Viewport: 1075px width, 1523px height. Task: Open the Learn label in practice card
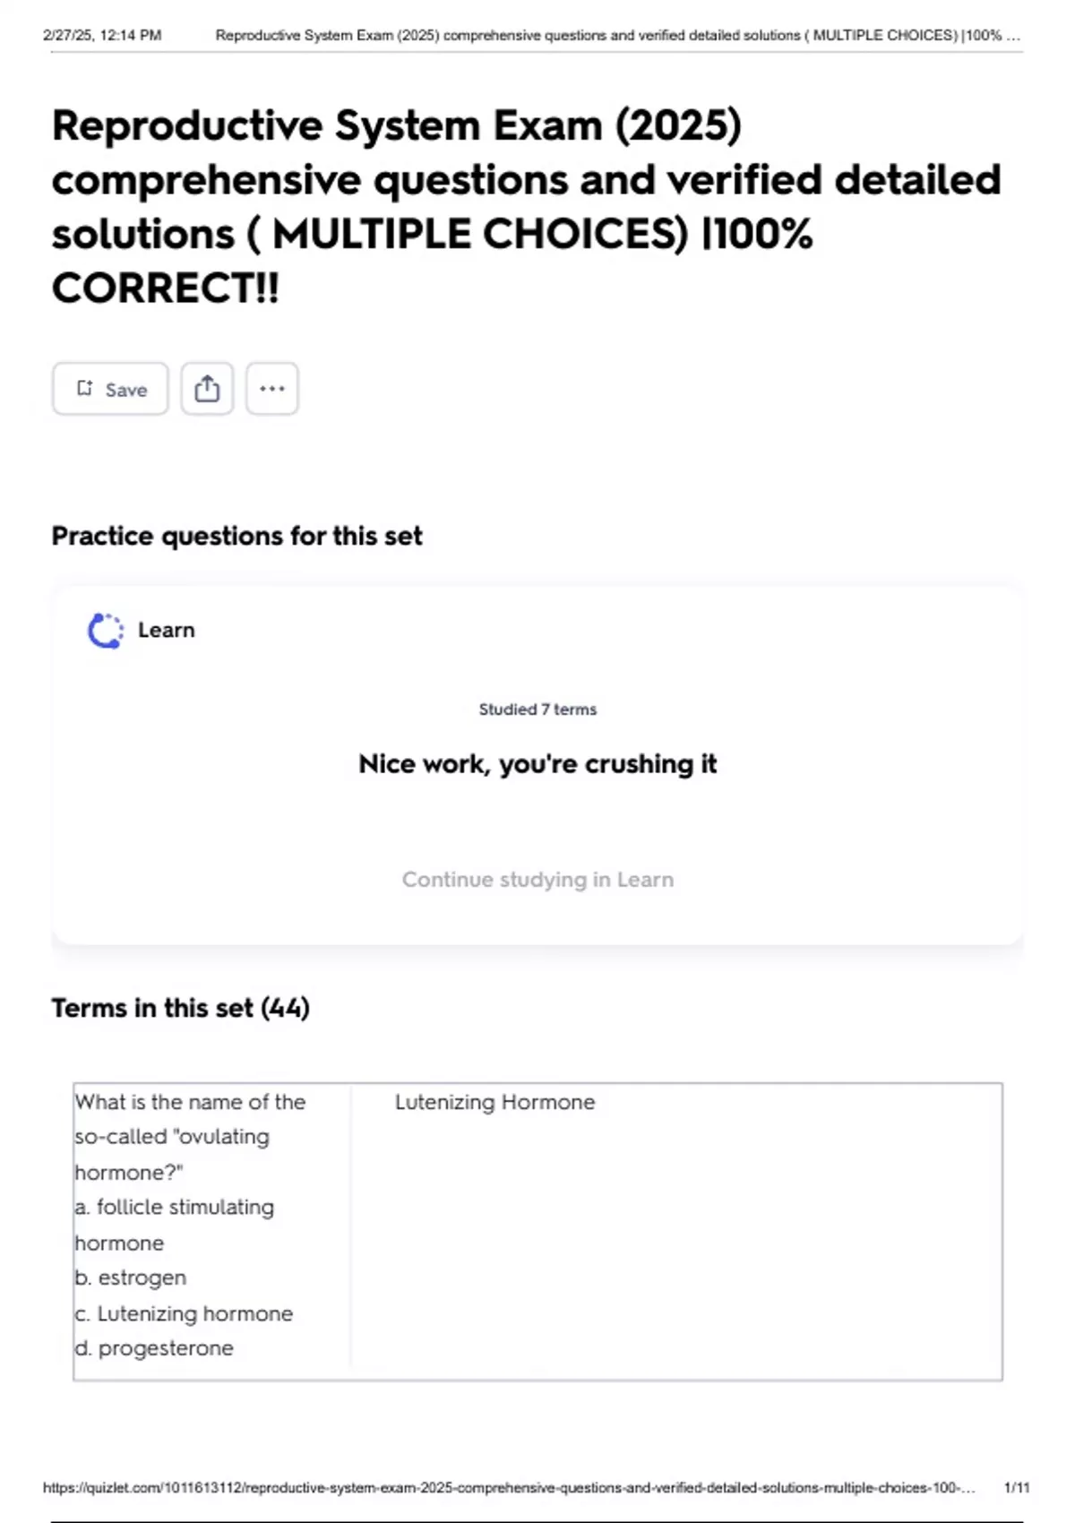(x=166, y=631)
